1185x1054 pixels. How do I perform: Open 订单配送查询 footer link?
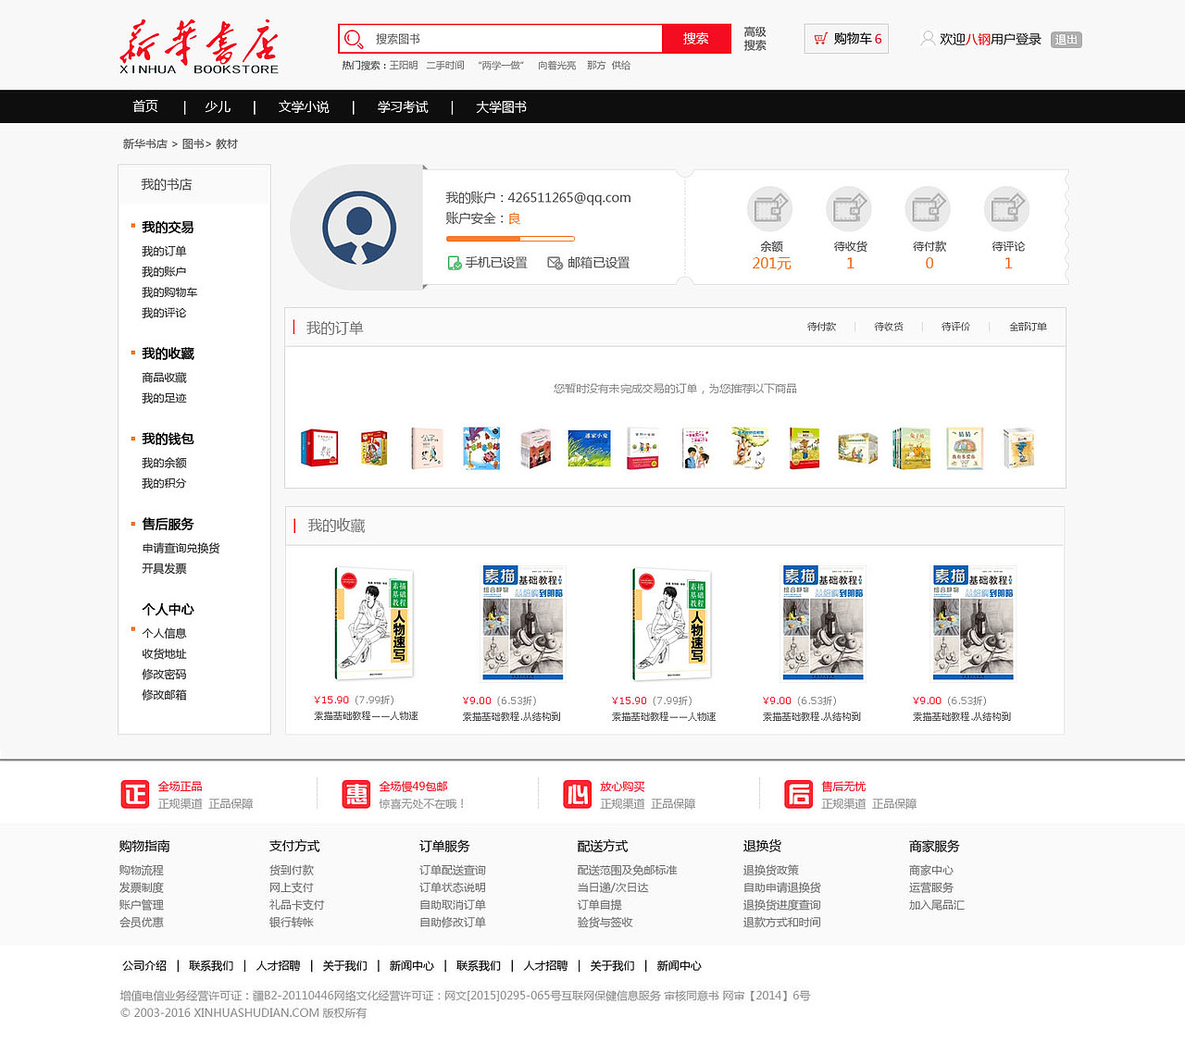pyautogui.click(x=452, y=870)
